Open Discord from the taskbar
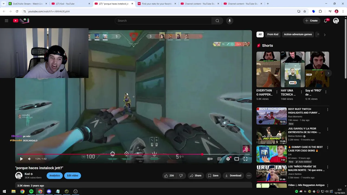The height and width of the screenshot is (195, 347). click(x=49, y=191)
